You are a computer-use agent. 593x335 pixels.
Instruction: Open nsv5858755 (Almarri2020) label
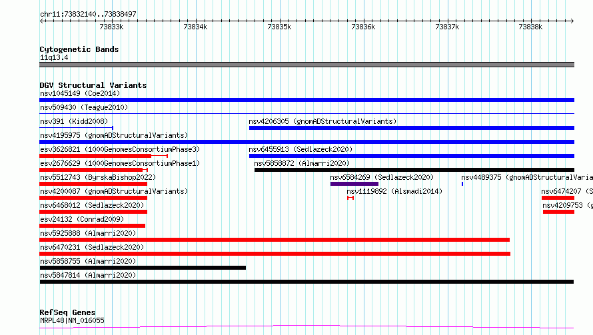pyautogui.click(x=88, y=261)
